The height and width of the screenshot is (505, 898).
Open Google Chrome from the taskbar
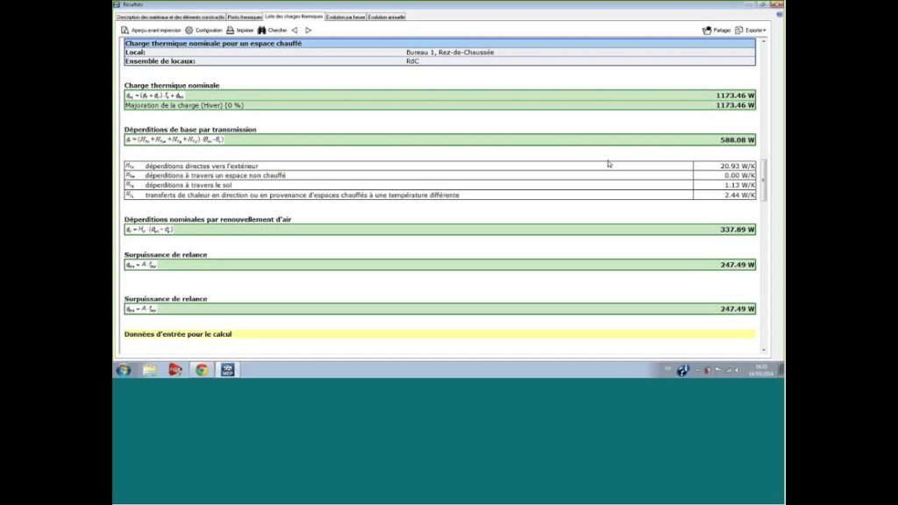(x=202, y=370)
